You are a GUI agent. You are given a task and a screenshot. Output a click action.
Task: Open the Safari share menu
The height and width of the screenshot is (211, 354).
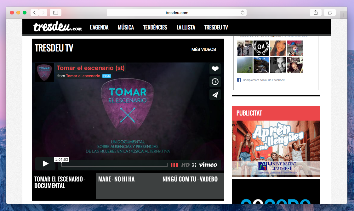coord(316,13)
